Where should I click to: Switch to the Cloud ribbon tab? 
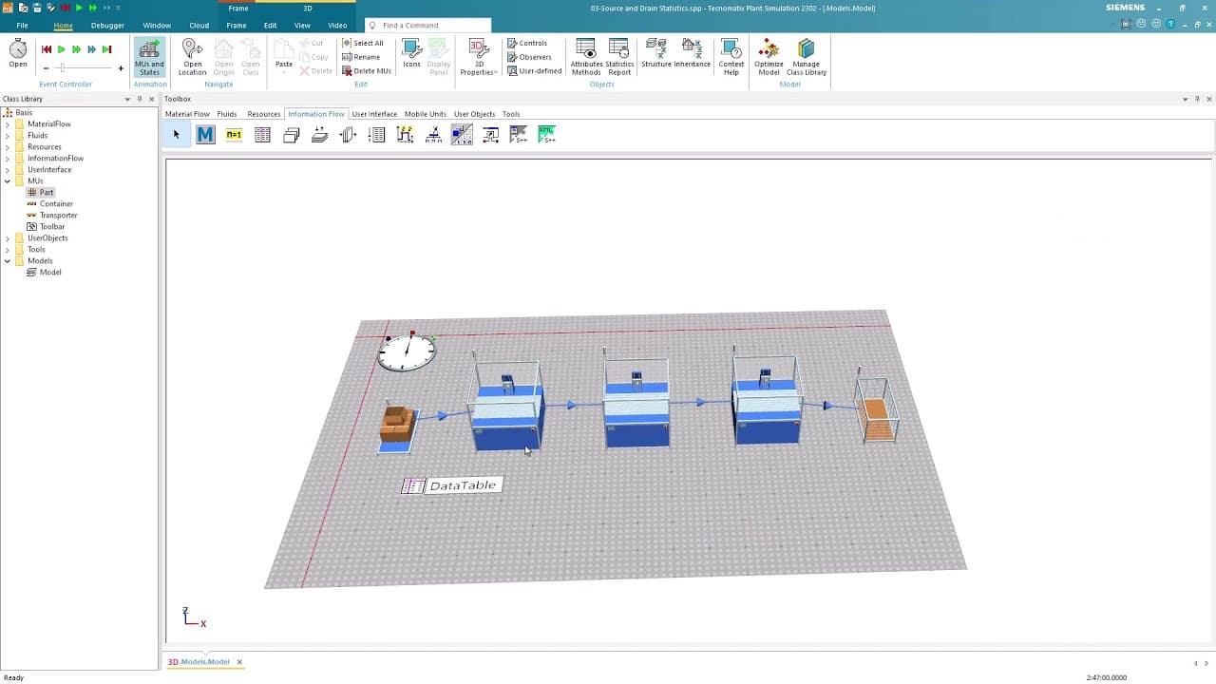click(x=199, y=26)
